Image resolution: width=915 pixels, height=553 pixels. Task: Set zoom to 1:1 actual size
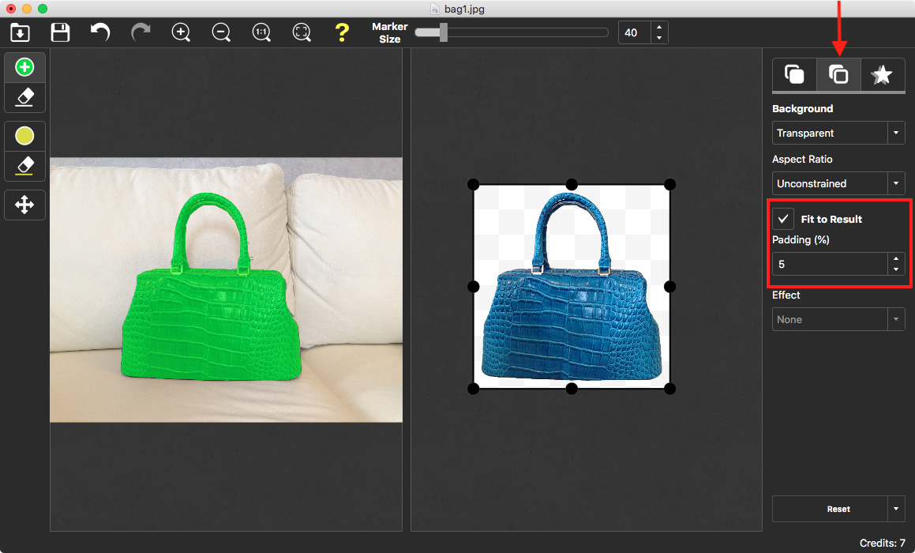tap(261, 32)
